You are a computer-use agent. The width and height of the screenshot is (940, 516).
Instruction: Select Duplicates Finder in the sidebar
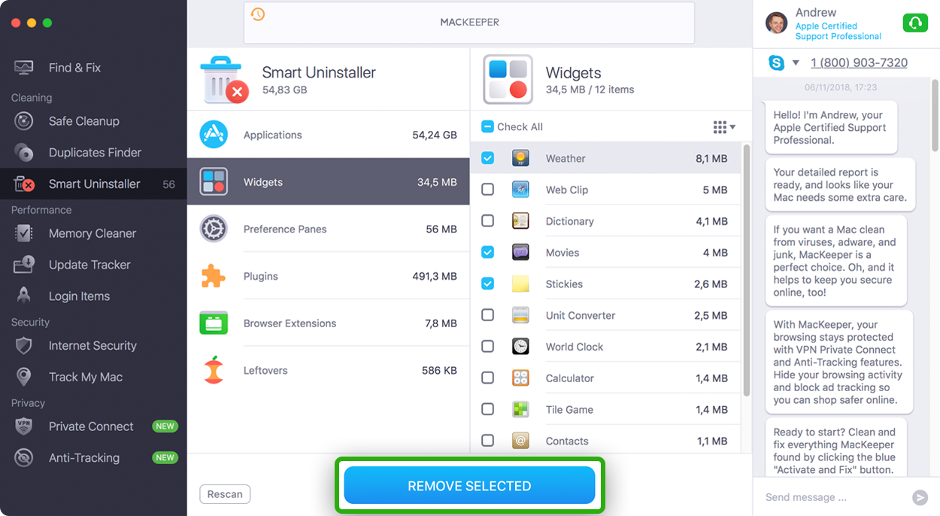pos(93,153)
